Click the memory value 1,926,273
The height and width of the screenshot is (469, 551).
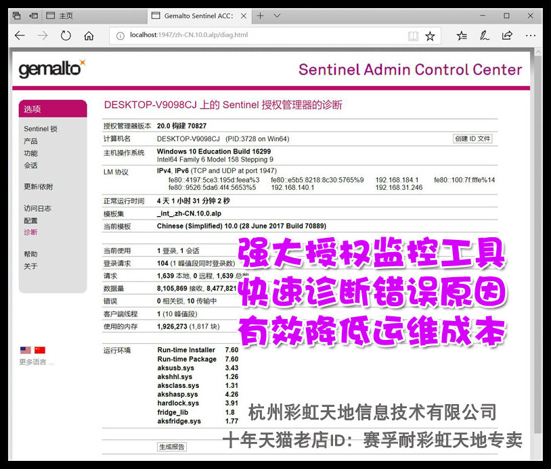172,326
